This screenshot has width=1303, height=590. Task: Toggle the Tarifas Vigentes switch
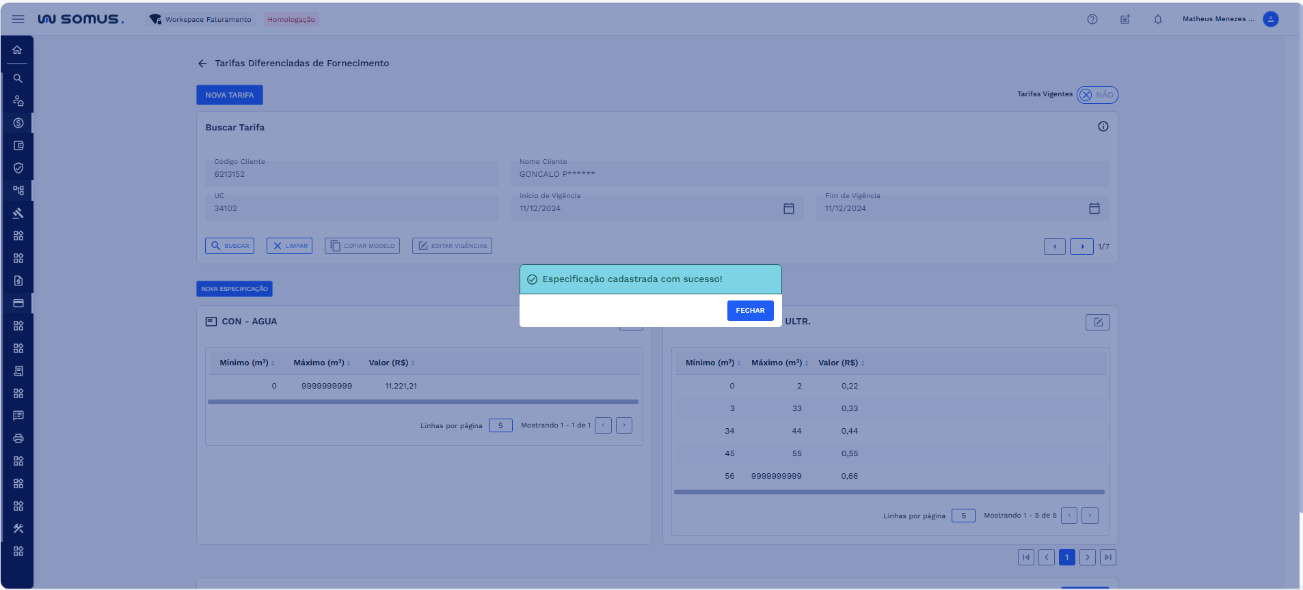[1097, 95]
